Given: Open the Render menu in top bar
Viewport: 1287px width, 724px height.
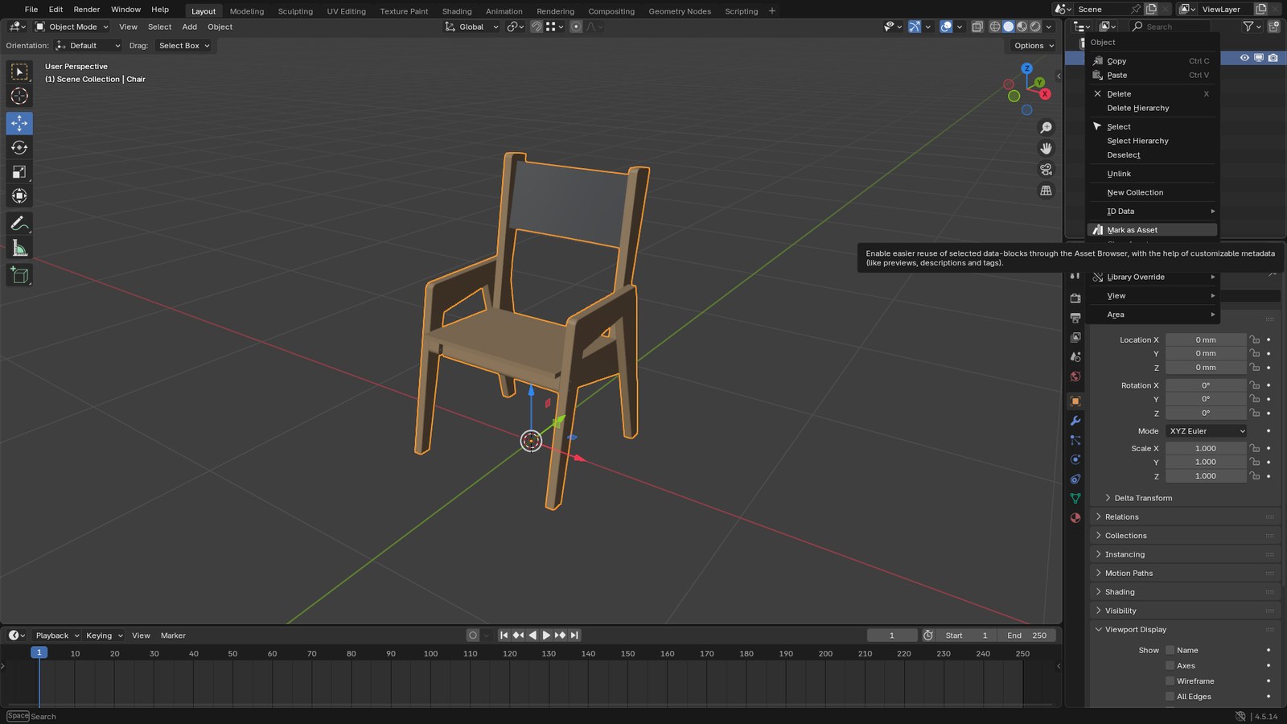Looking at the screenshot, I should [x=87, y=10].
